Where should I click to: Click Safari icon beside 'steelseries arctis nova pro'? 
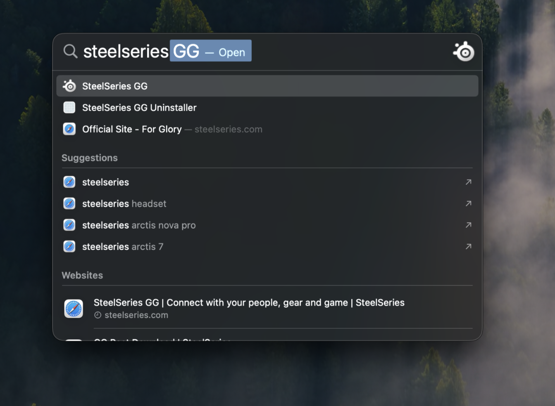click(x=69, y=225)
